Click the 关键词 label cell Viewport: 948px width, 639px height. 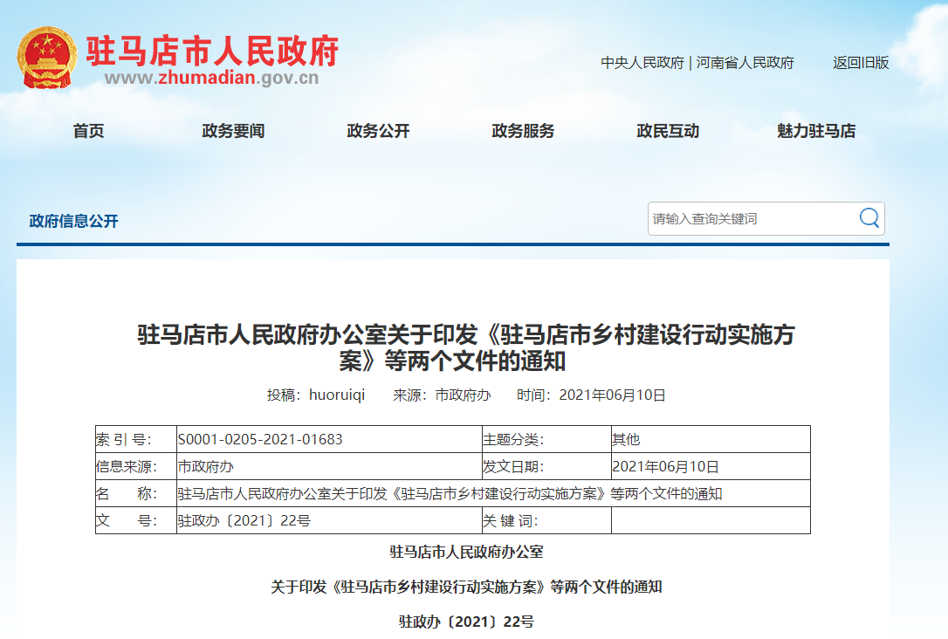546,520
